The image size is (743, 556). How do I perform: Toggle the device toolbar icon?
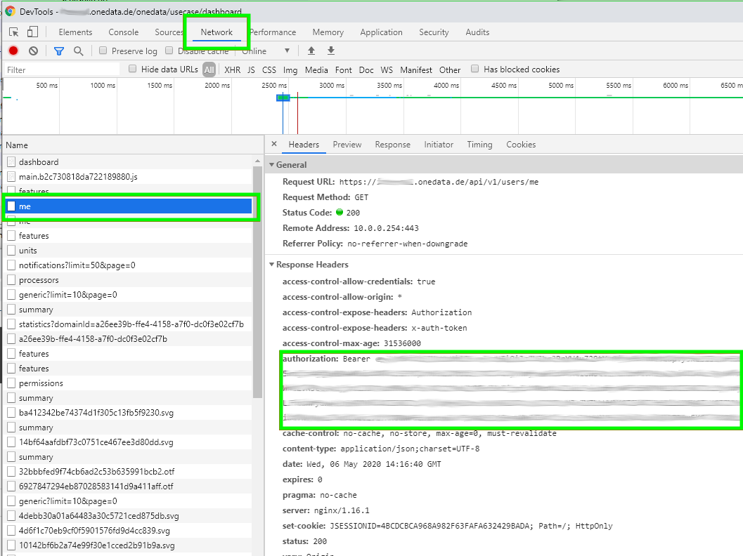32,32
